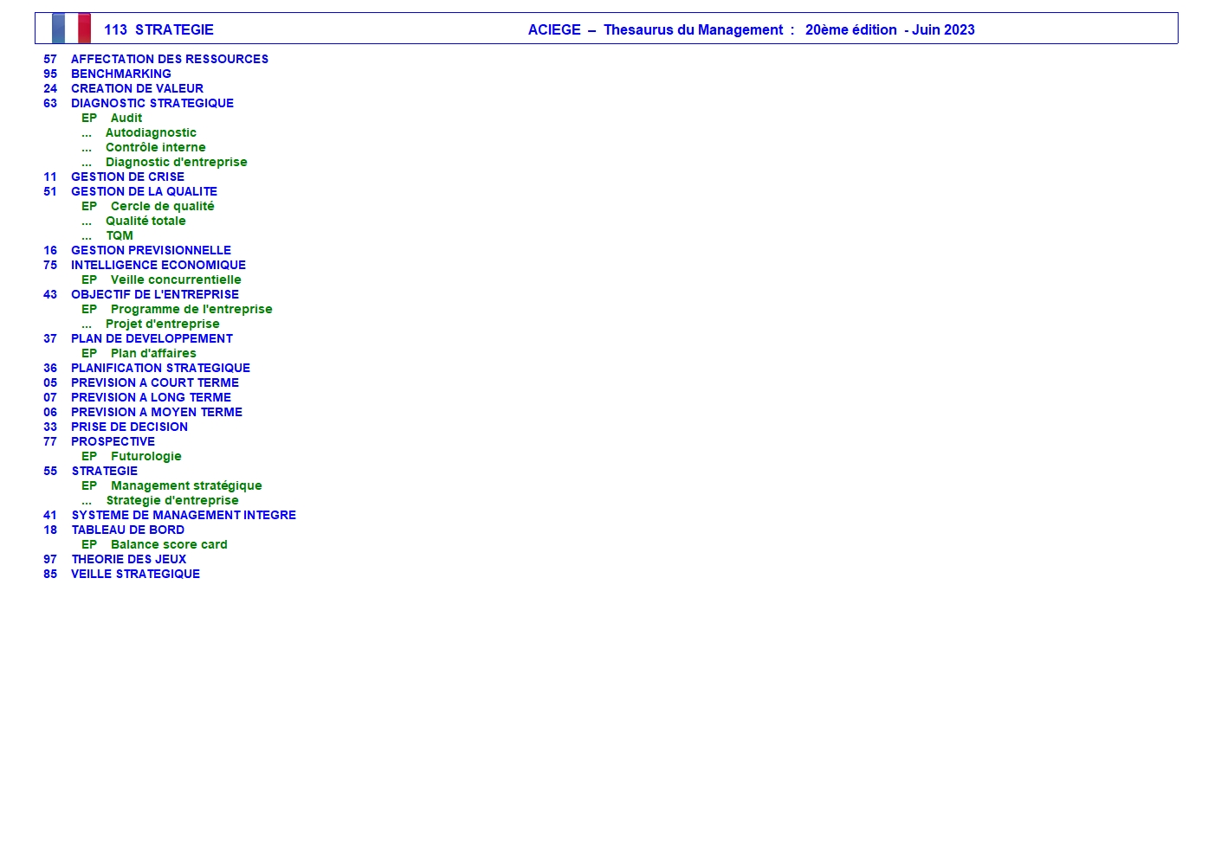Select the Audit synonym entry
Screen dimensions: 1221x848
[x=126, y=118]
